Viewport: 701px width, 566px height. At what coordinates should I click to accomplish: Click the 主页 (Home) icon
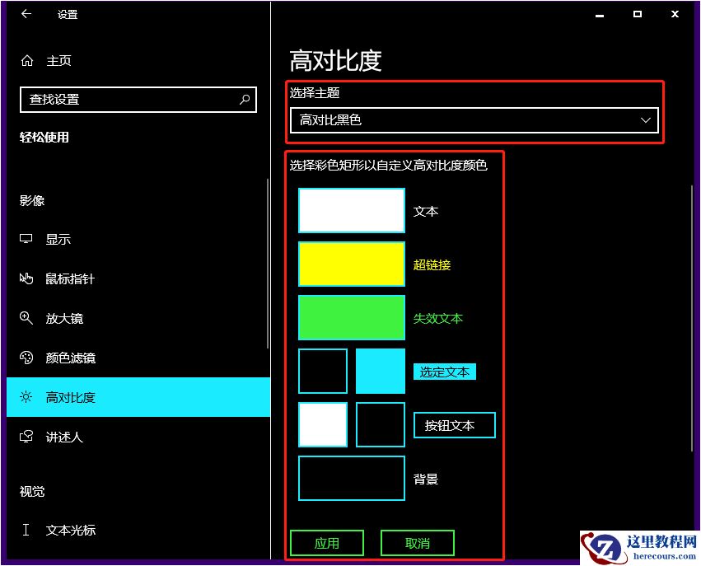(26, 60)
